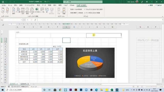Select the 24,280 total cell
The height and width of the screenshot is (92, 164).
[x=58, y=62]
